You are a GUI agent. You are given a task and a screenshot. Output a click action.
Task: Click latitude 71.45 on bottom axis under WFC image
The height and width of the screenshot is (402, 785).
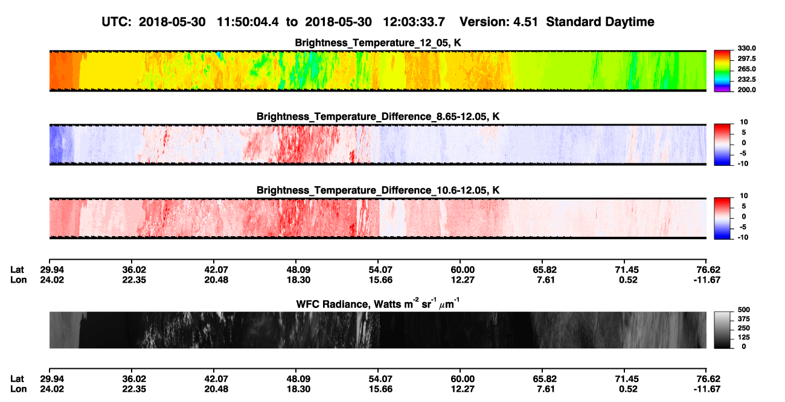625,379
